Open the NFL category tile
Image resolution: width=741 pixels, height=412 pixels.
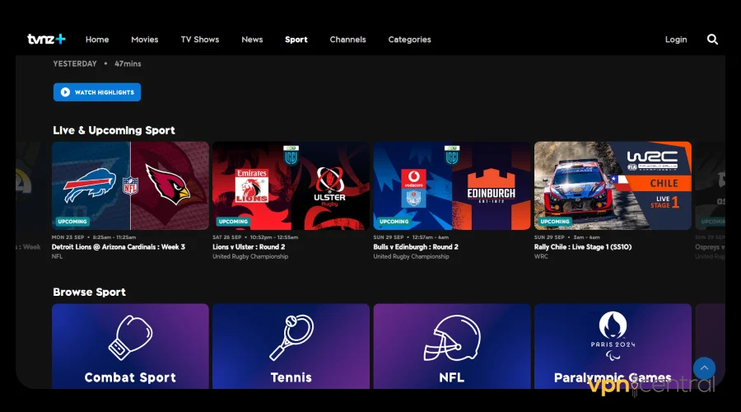pos(452,346)
